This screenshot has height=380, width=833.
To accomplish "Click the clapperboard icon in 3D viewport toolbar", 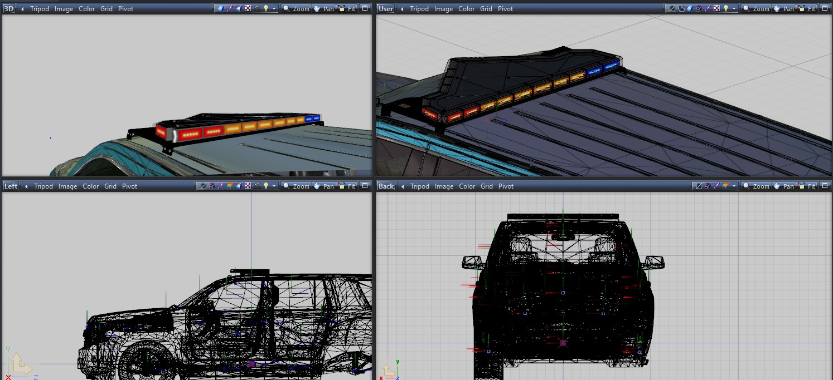I will coord(257,8).
